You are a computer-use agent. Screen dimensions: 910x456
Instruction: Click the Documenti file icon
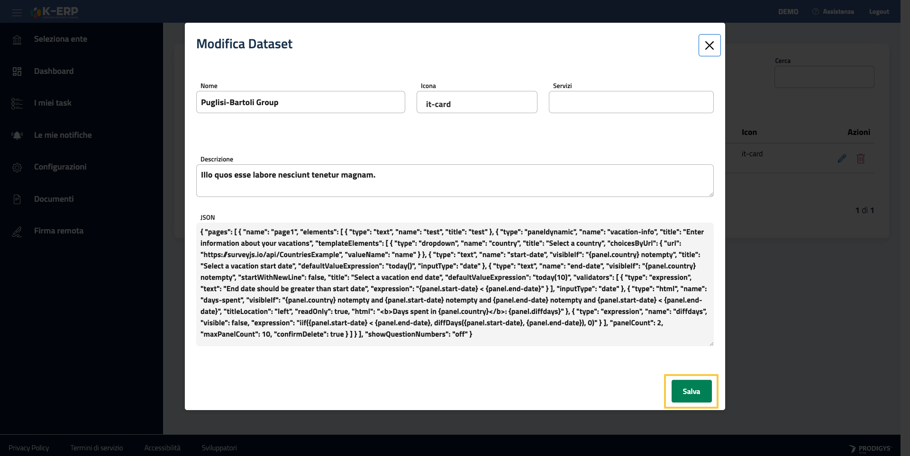(17, 199)
